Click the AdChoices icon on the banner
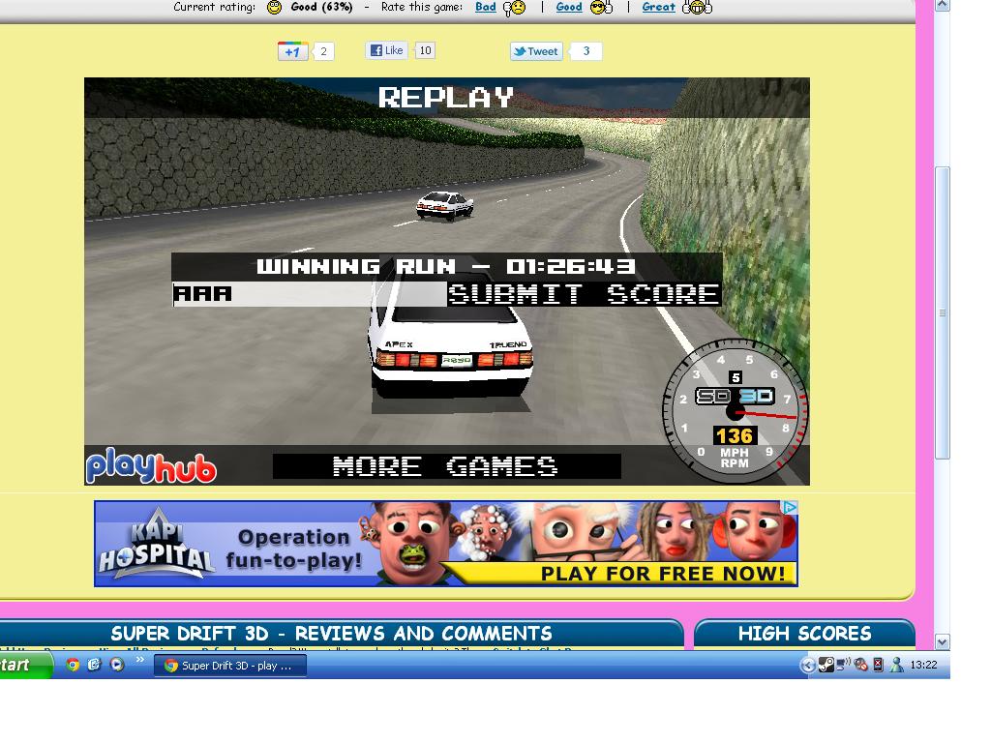The width and height of the screenshot is (991, 743). point(790,507)
